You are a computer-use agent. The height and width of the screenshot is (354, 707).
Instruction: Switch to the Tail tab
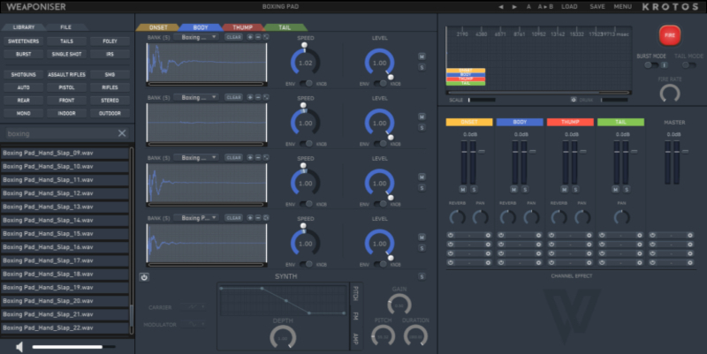click(285, 27)
